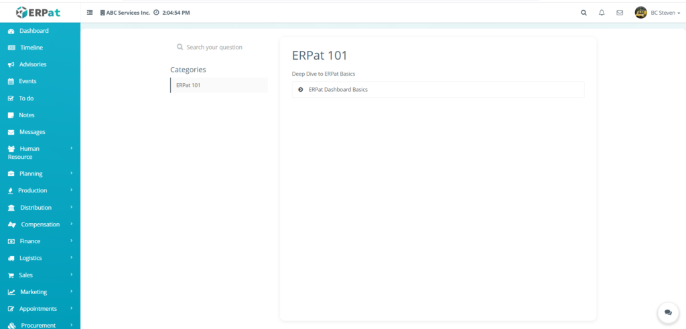Expand the Finance submenu arrow
The width and height of the screenshot is (686, 329).
(71, 241)
